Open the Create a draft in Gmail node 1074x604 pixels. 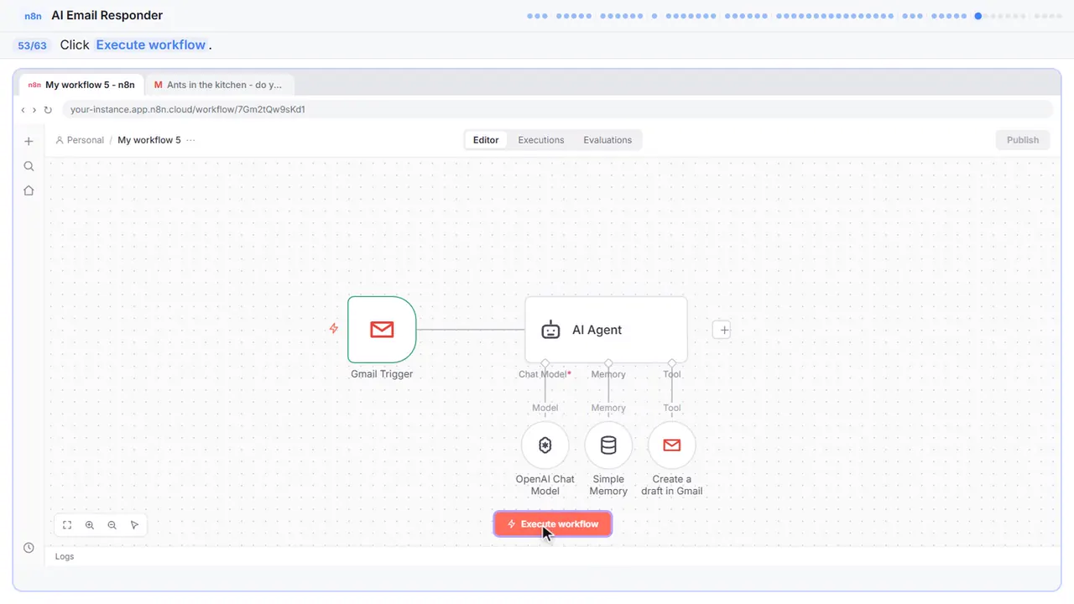[x=672, y=445]
